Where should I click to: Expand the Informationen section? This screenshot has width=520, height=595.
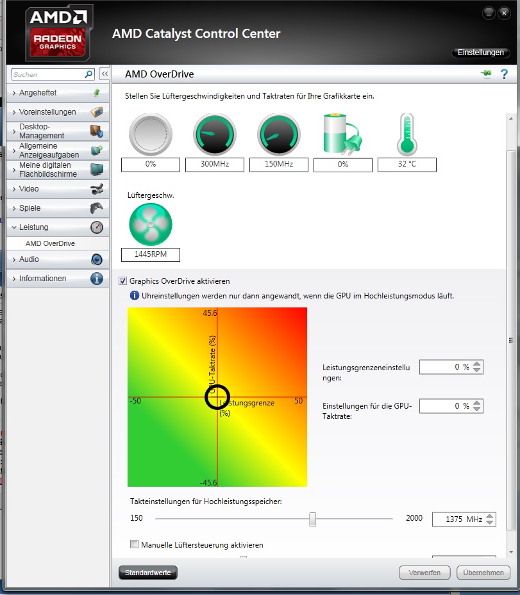click(x=14, y=279)
